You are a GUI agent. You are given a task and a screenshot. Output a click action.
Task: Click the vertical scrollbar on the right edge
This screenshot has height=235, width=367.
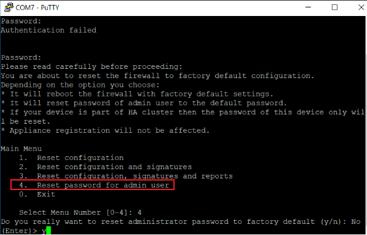[x=366, y=125]
